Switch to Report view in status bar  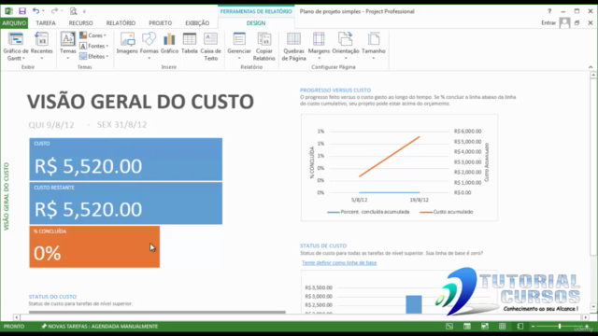520,327
